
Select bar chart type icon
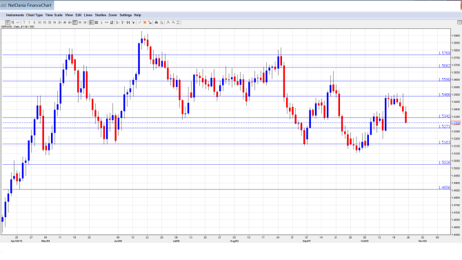12,22
